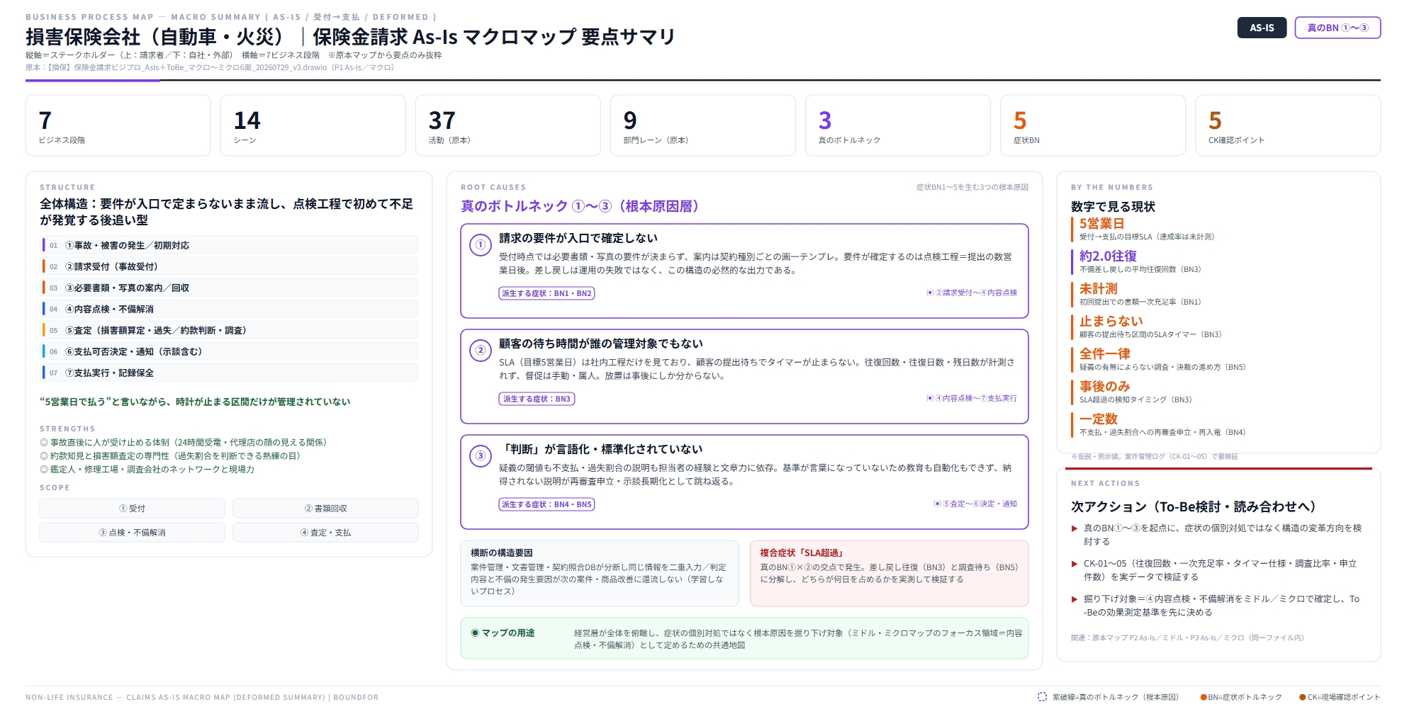The width and height of the screenshot is (1402, 714).
Task: Click the circled ② icon for 顧客の待ち時間 card
Action: pos(481,351)
